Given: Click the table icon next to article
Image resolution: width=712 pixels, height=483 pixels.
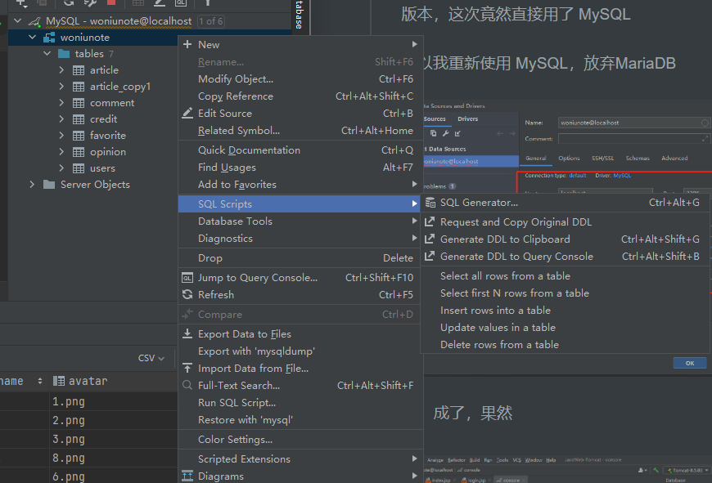Looking at the screenshot, I should pyautogui.click(x=79, y=70).
